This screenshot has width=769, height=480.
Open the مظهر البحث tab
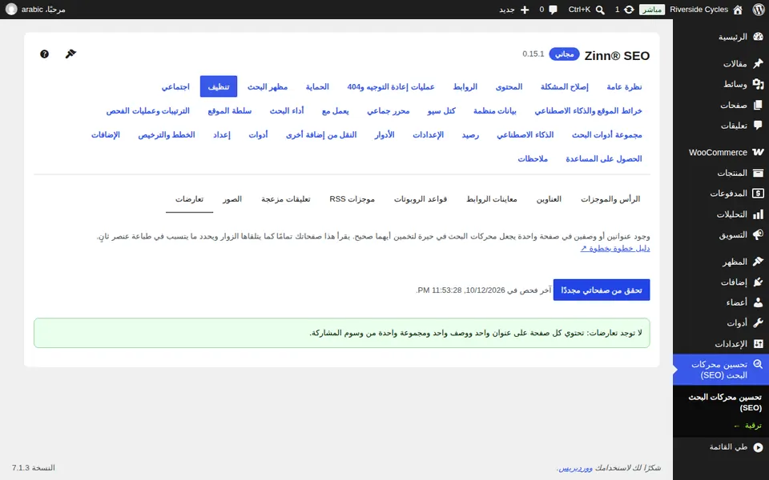[268, 86]
